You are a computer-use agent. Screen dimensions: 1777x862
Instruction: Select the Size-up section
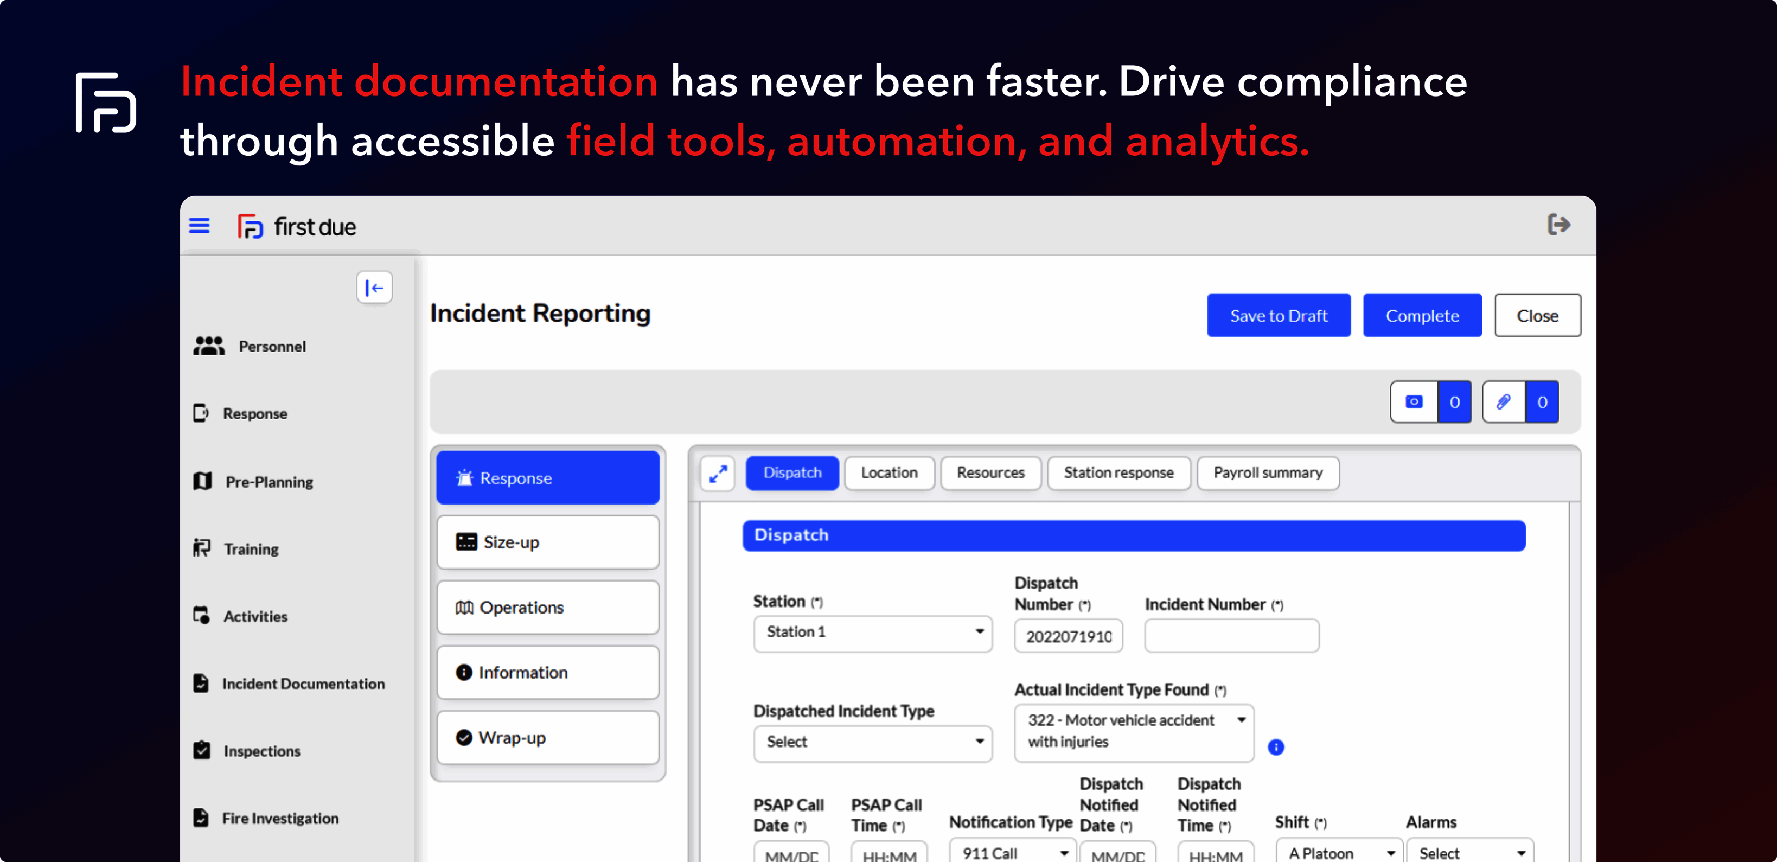[548, 542]
